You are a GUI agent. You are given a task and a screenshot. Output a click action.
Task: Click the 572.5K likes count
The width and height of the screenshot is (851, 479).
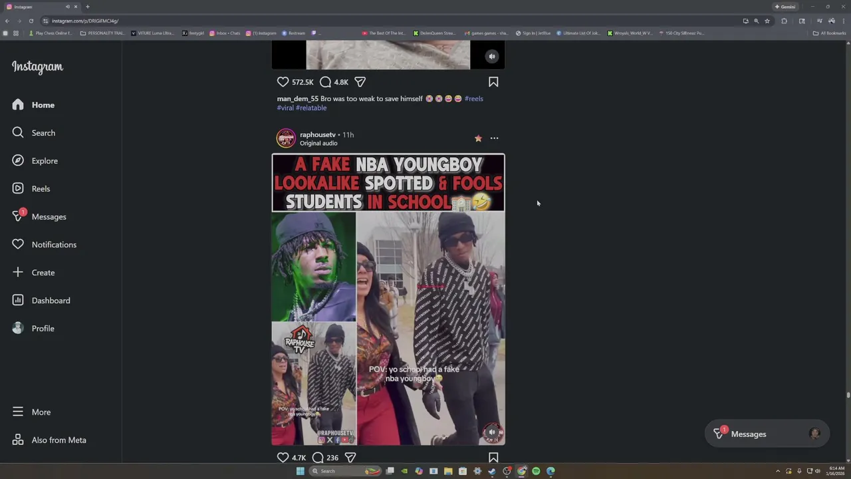tap(303, 82)
